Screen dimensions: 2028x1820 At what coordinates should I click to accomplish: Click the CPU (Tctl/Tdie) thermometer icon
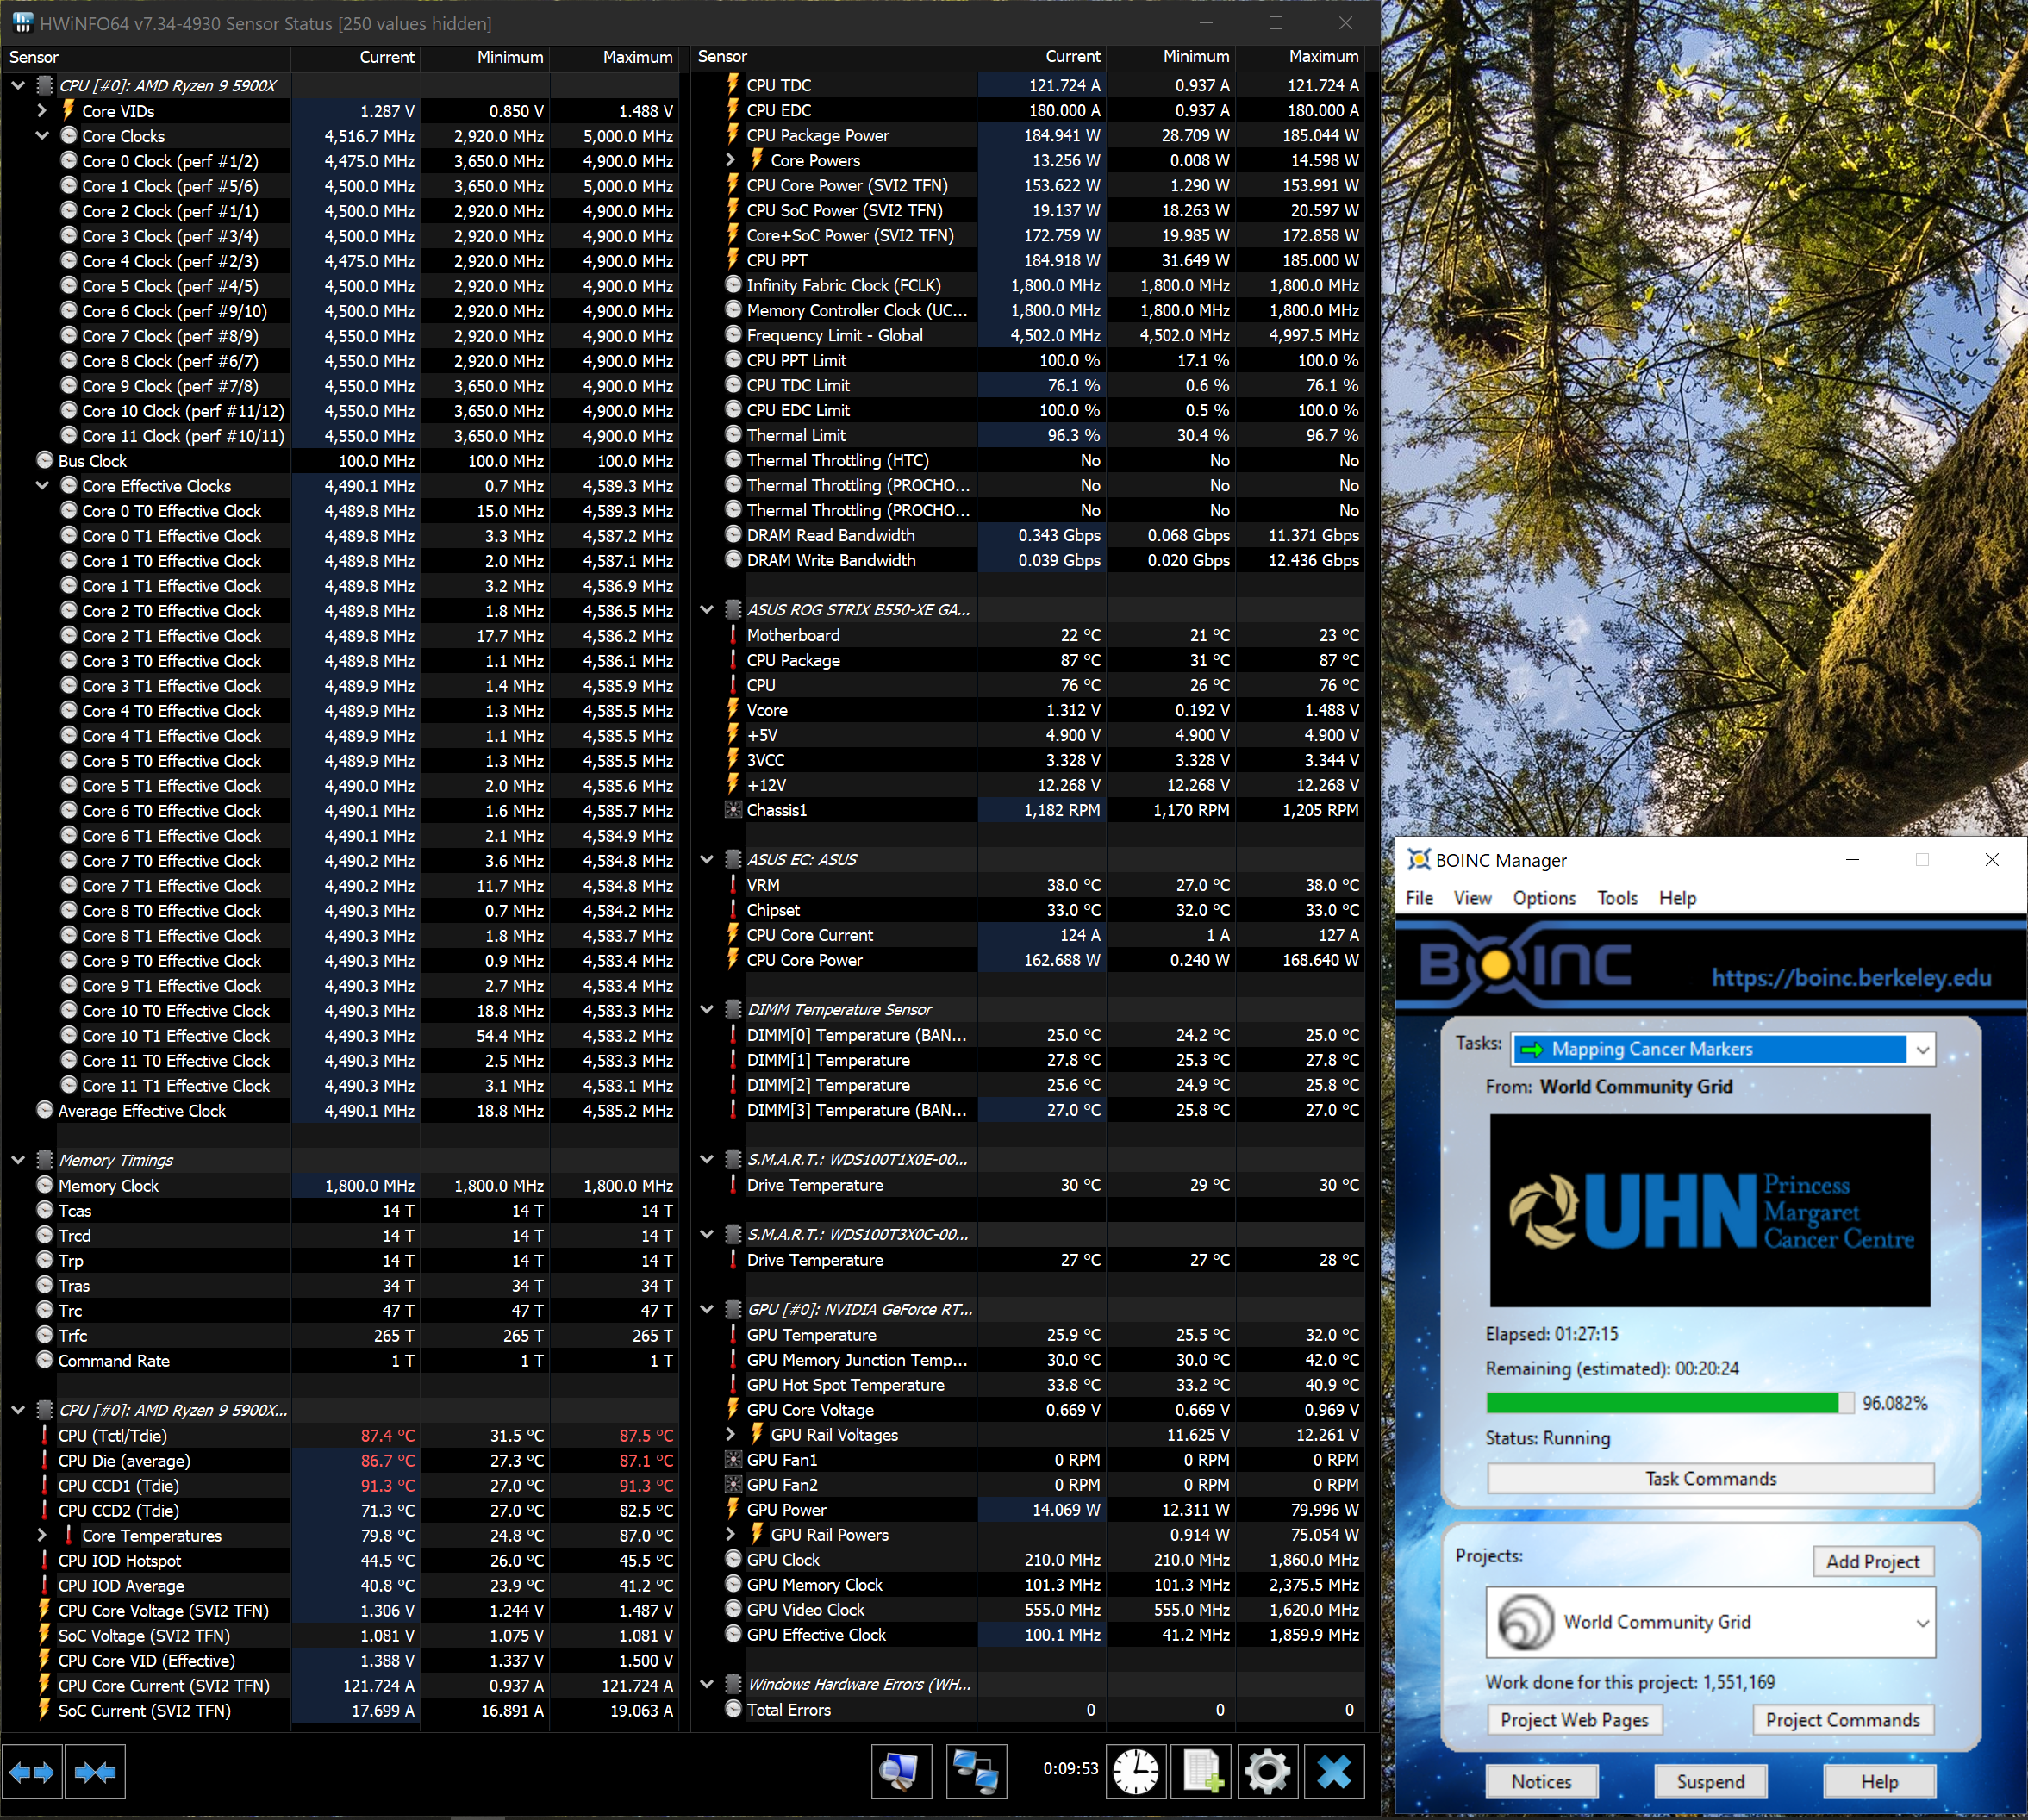coord(45,1435)
